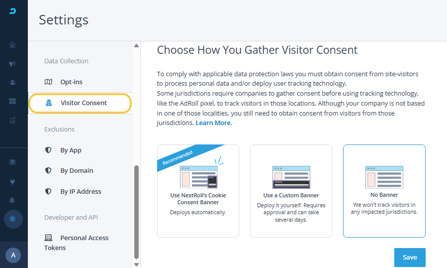The width and height of the screenshot is (447, 268).
Task: Click the Learn More link
Action: point(213,123)
